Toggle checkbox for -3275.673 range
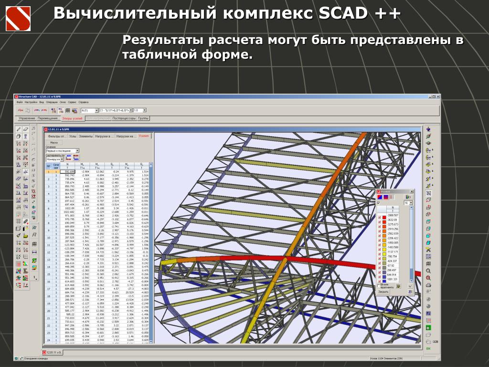Image resolution: width=489 pixels, height=367 pixels. [x=380, y=227]
